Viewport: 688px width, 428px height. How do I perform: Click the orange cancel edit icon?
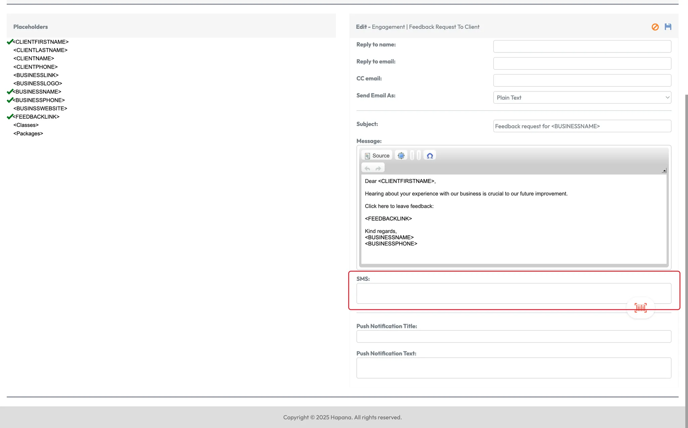click(x=655, y=27)
